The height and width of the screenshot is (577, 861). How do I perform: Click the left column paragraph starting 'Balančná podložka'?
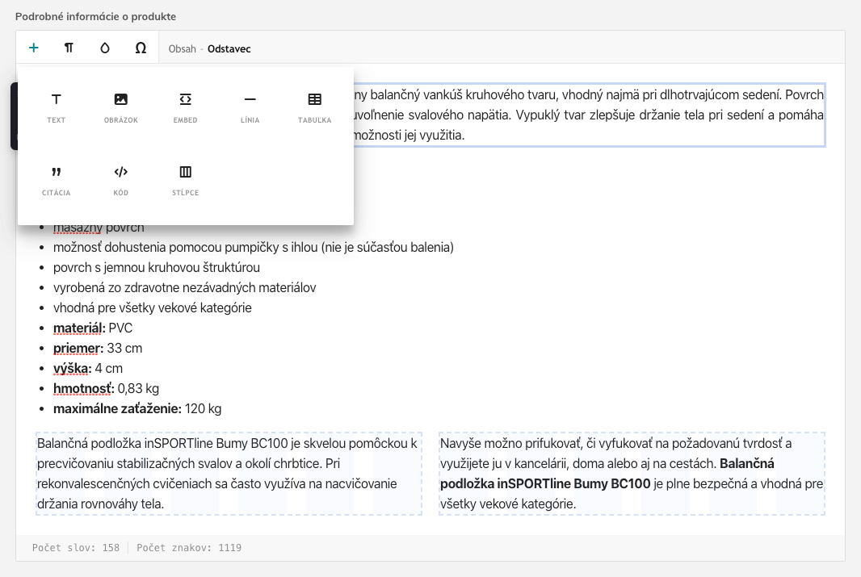(x=229, y=474)
